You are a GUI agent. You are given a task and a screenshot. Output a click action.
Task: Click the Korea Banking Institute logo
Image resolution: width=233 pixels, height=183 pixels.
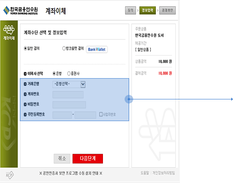tap(20, 10)
